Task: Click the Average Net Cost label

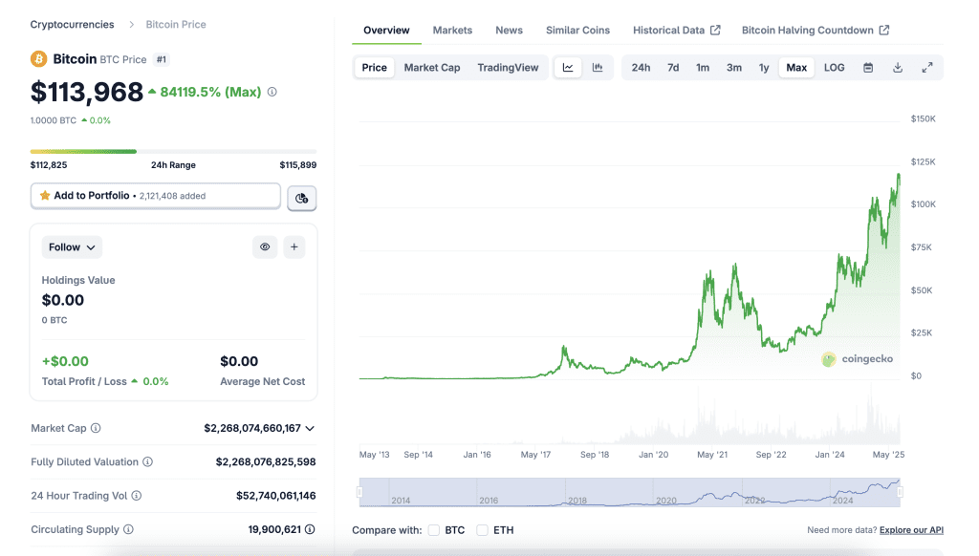Action: 262,381
